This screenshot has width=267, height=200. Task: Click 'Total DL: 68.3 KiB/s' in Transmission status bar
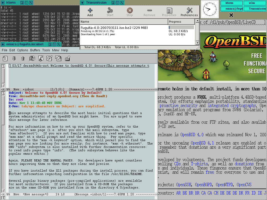coord(98,47)
